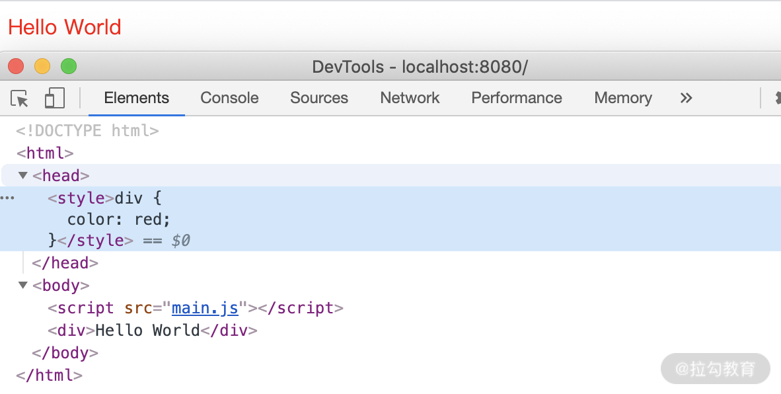Go to the Network tab
Image resolution: width=781 pixels, height=394 pixels.
[x=410, y=98]
